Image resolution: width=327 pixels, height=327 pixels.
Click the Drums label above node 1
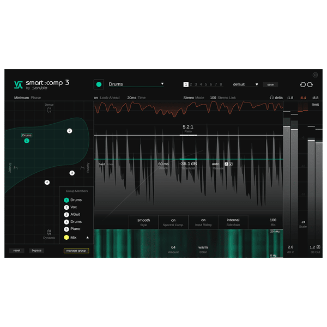coord(27,135)
